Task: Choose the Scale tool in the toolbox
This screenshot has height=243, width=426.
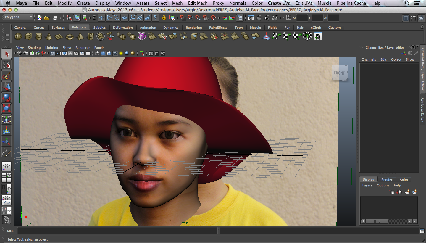Action: coord(7,108)
